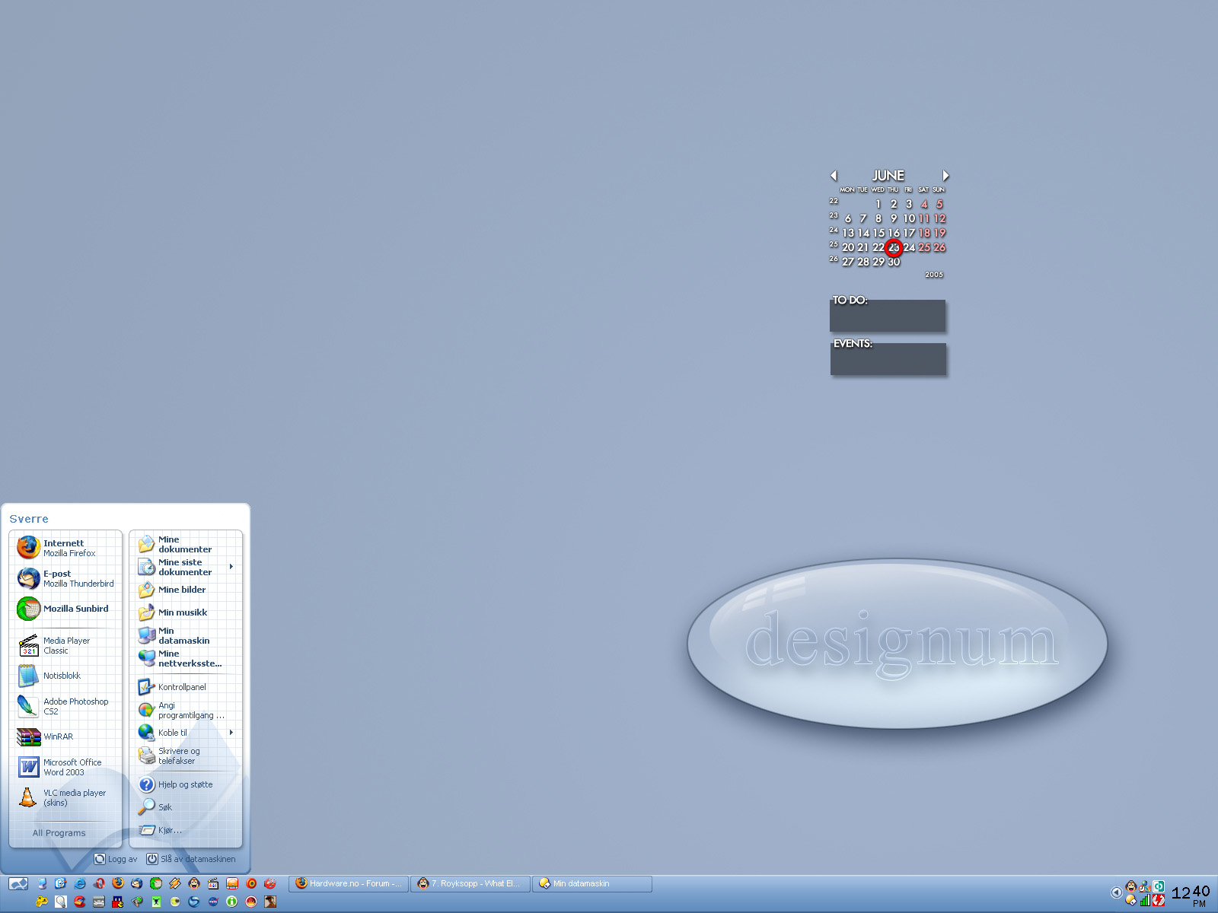This screenshot has height=913, width=1218.
Task: Launch CCleaner from the quick launch bar
Action: point(80,902)
